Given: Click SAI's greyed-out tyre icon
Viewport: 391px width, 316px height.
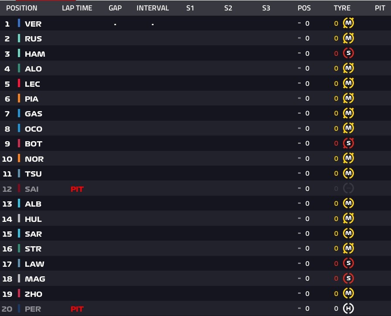Looking at the screenshot, I should click(x=348, y=188).
